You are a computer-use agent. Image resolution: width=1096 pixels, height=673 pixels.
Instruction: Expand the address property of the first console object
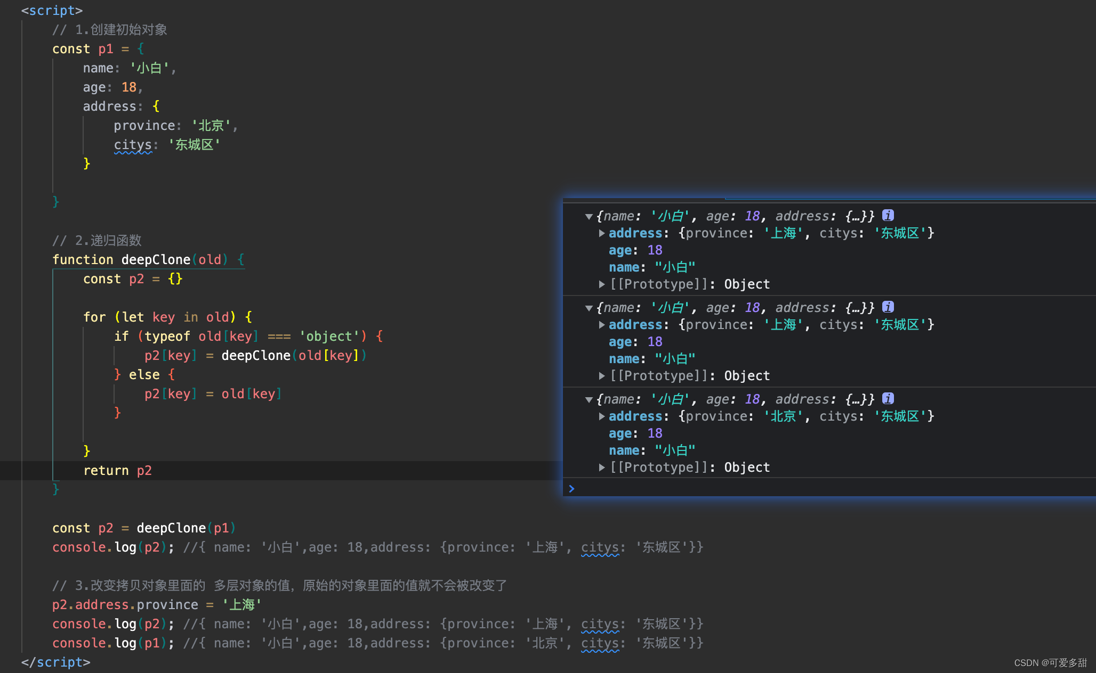pos(602,233)
